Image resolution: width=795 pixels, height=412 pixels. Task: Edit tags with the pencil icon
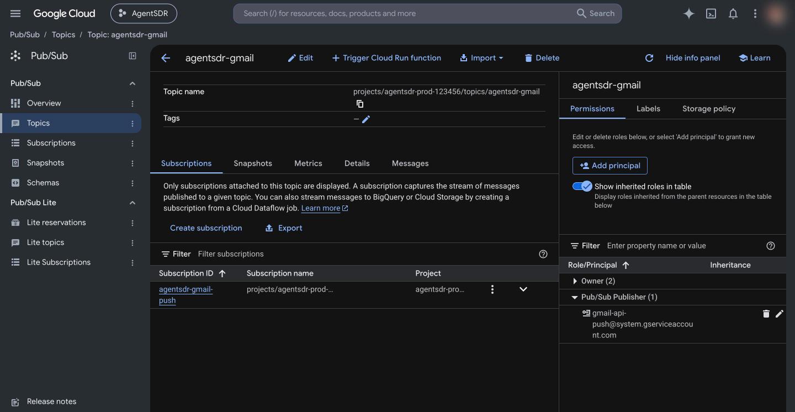(366, 119)
